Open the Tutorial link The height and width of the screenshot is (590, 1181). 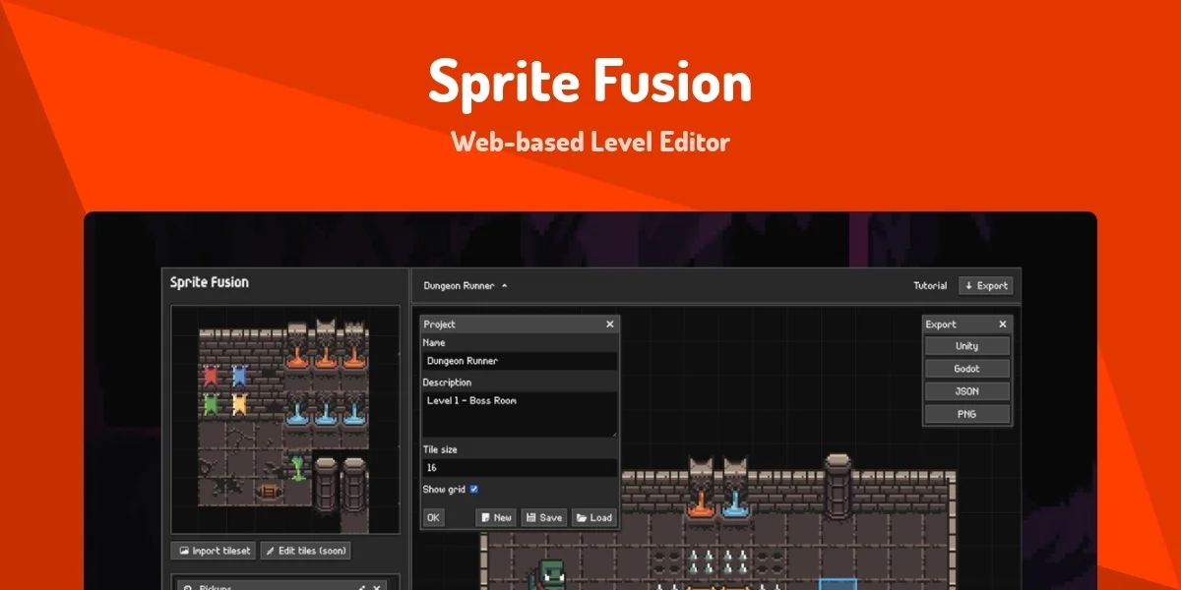point(930,286)
